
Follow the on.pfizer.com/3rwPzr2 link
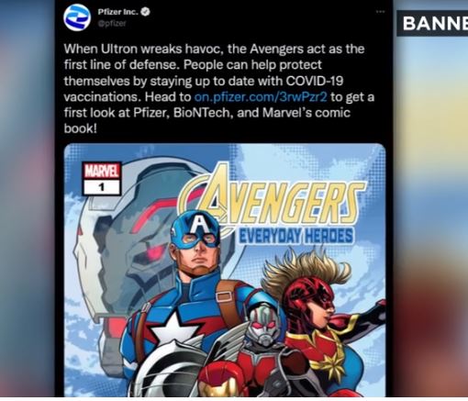[261, 97]
